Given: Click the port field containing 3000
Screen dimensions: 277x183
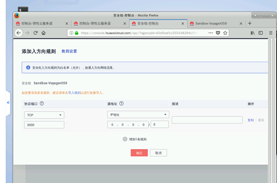Looking at the screenshot, I should [x=44, y=125].
